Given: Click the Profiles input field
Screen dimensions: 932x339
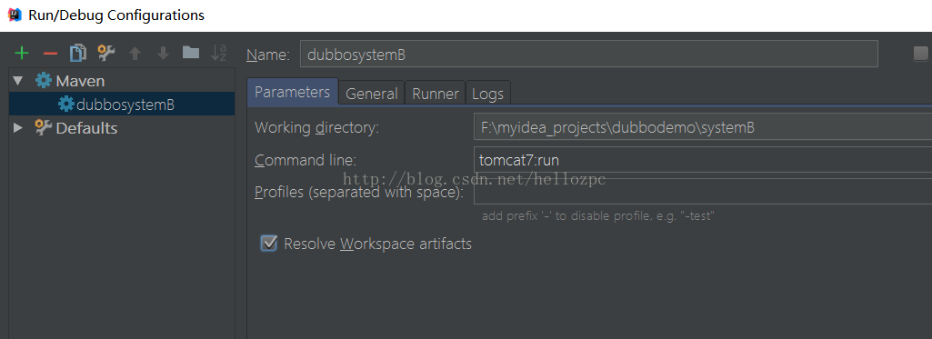Looking at the screenshot, I should 703,192.
